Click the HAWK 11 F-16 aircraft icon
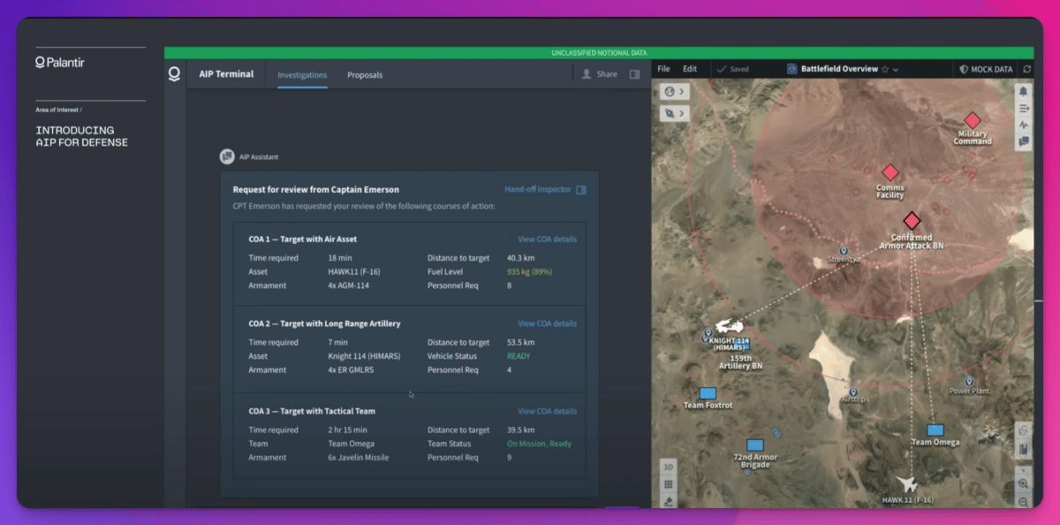The height and width of the screenshot is (525, 1060). 908,484
